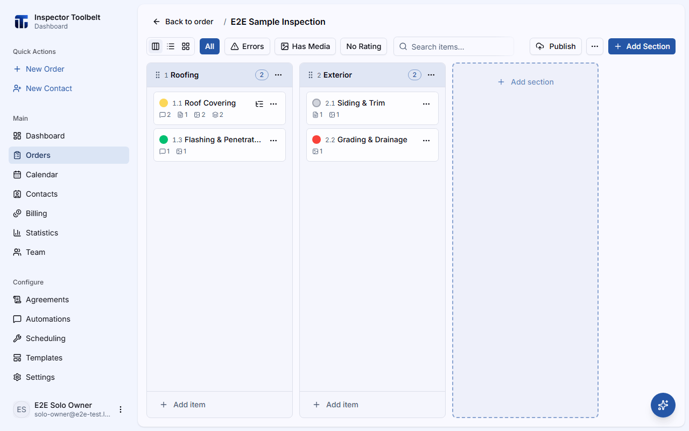Publish the inspection
This screenshot has width=689, height=431.
click(556, 46)
